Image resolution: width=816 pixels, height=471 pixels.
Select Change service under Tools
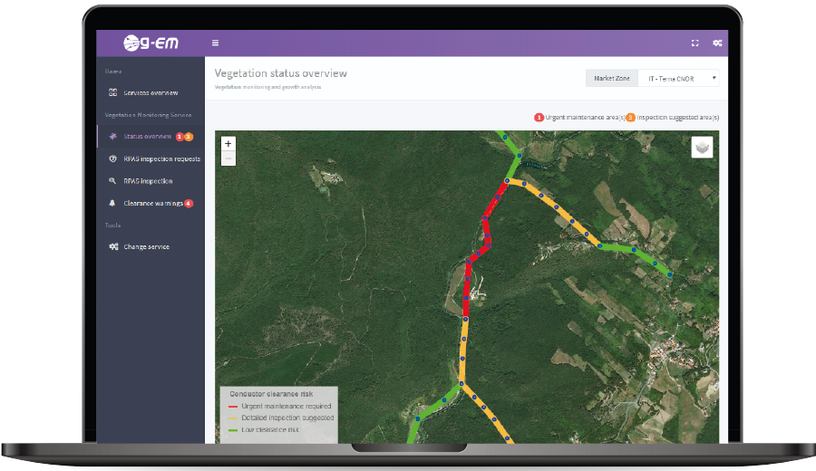pyautogui.click(x=146, y=246)
